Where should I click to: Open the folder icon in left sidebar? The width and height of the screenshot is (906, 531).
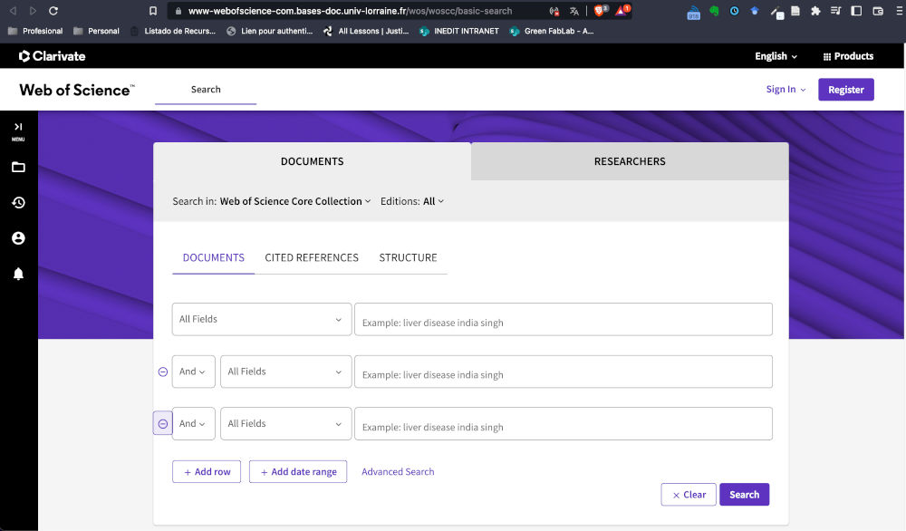(x=18, y=167)
